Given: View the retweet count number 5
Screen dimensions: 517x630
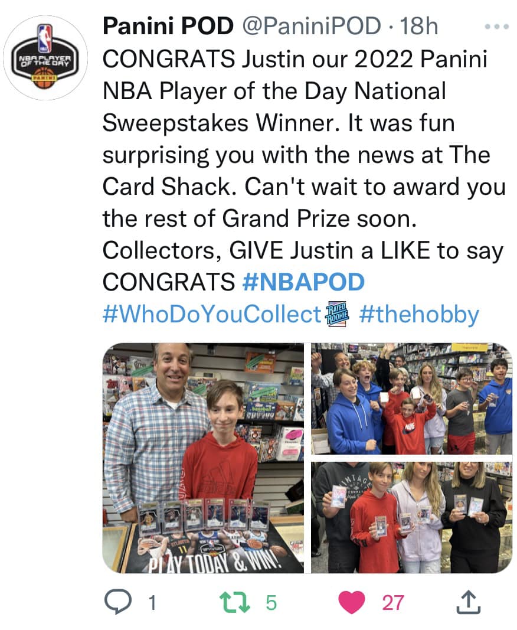Looking at the screenshot, I should (271, 603).
